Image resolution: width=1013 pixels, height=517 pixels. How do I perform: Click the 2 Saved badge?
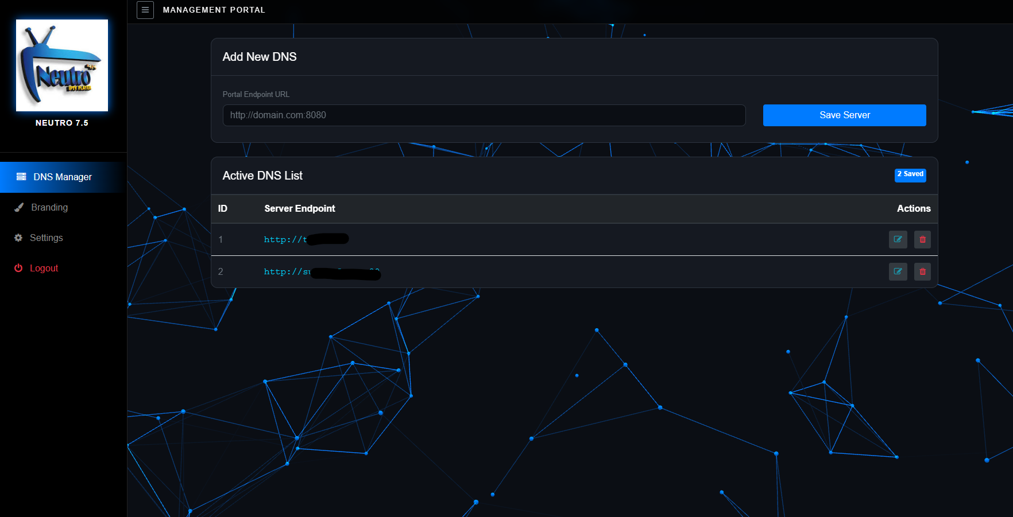[x=910, y=174]
